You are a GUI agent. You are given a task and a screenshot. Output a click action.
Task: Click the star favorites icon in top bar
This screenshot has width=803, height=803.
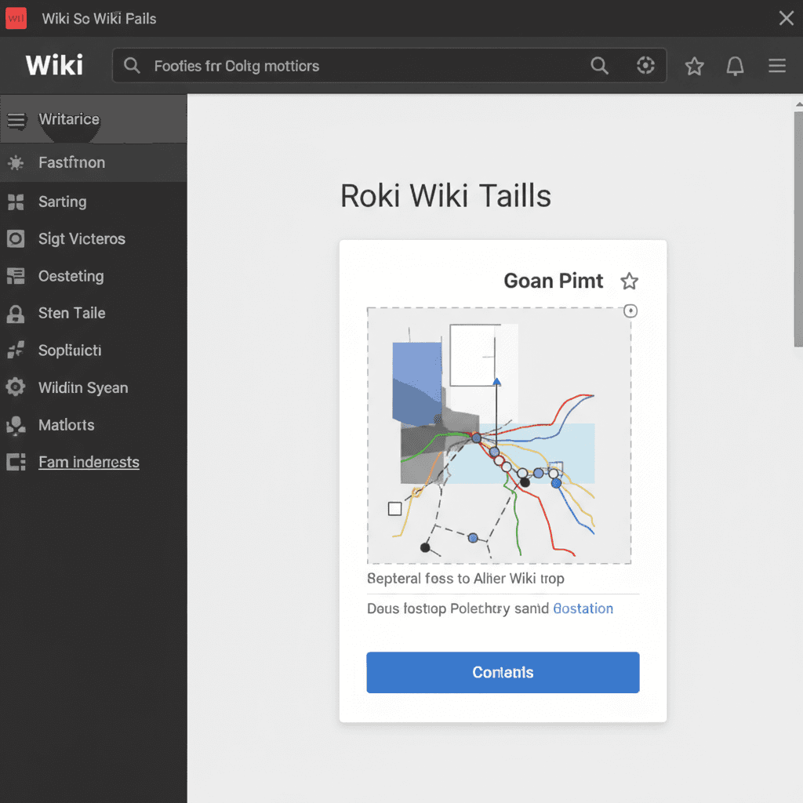[694, 67]
